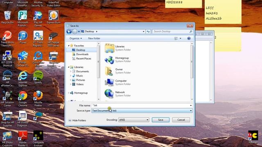Screen dimensions: 262x147
Task: Launch Internet Explorer desktop icon
Action: coord(23,79)
